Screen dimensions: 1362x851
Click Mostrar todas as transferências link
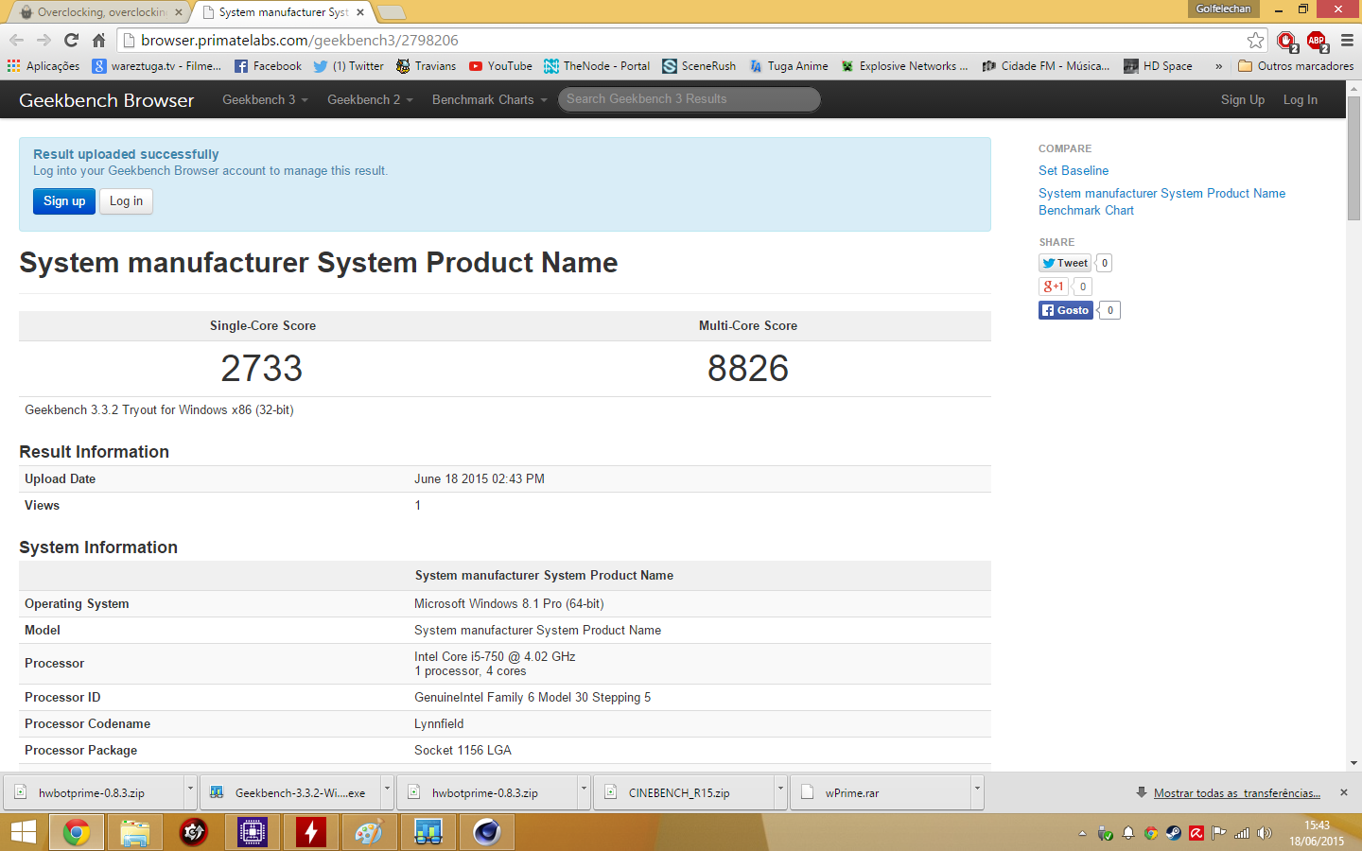1236,793
